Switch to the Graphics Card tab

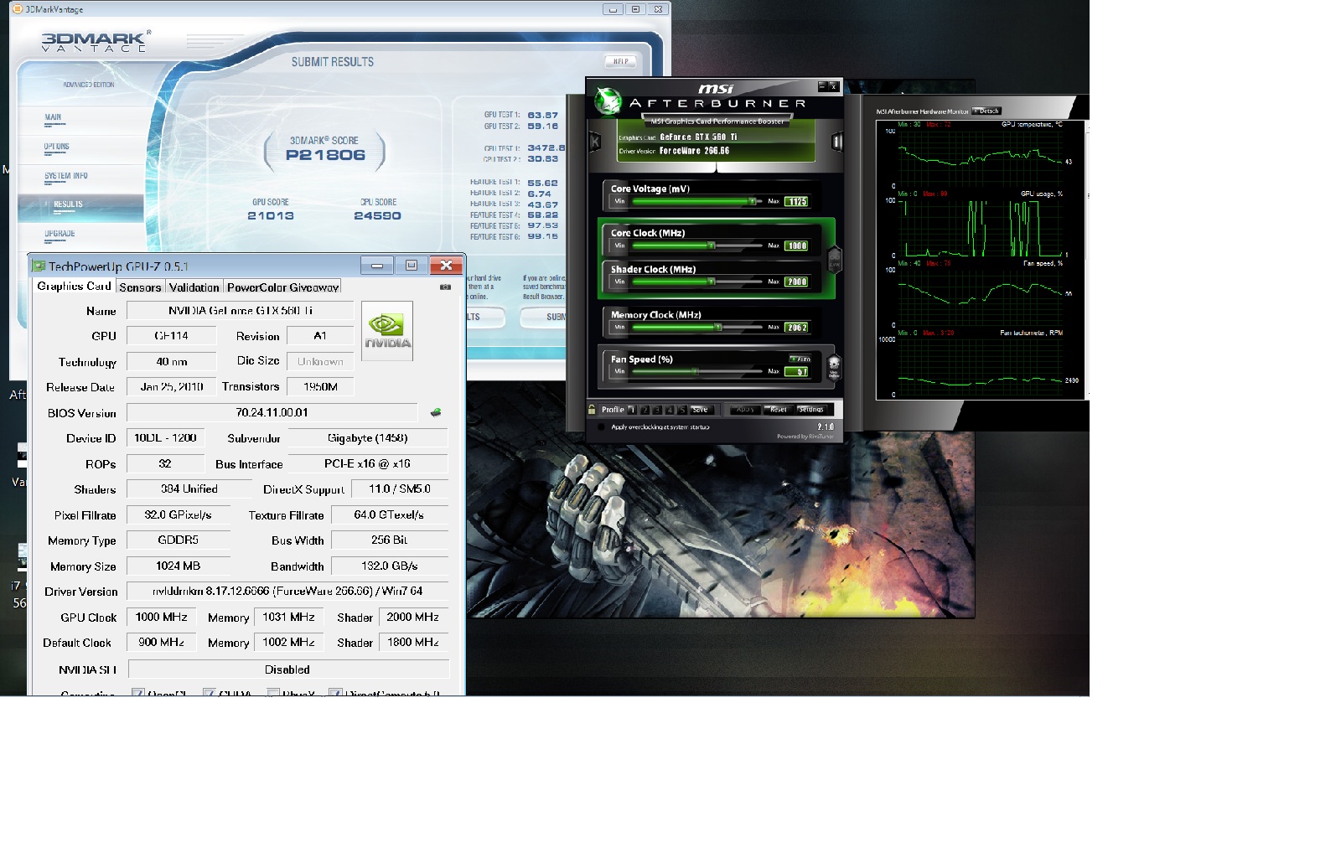pyautogui.click(x=74, y=287)
